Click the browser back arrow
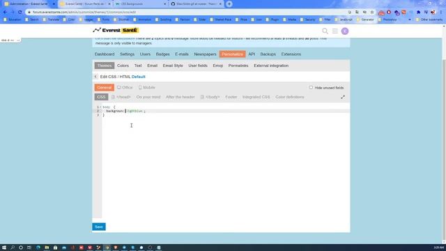Image resolution: width=446 pixels, height=251 pixels. tap(5, 13)
